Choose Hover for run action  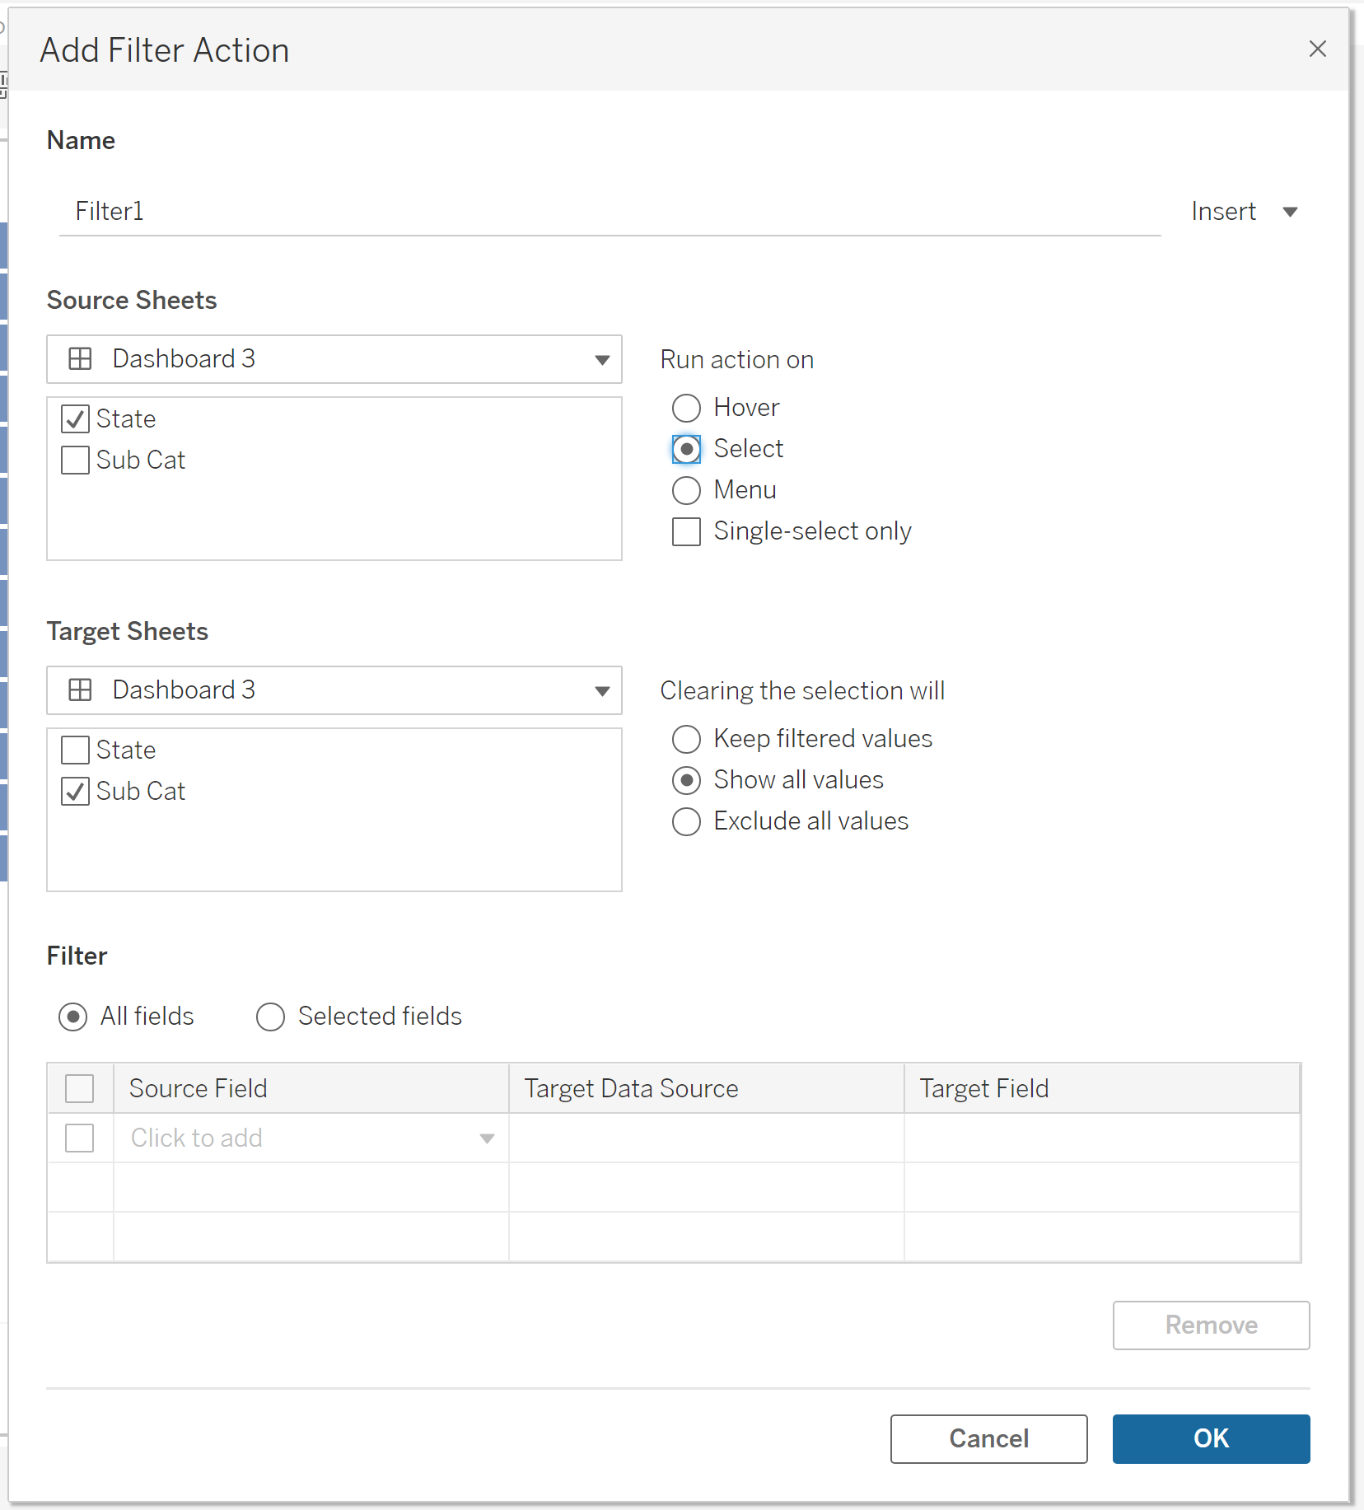686,408
